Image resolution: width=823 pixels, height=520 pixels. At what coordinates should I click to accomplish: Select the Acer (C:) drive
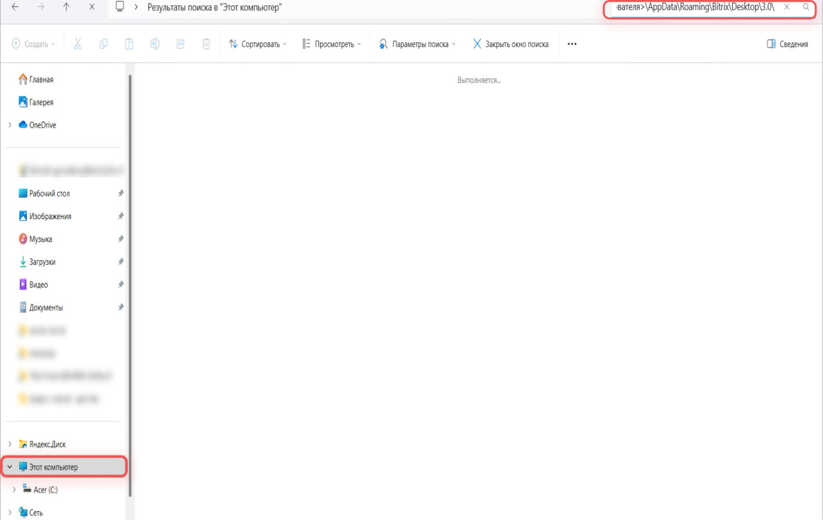(x=46, y=490)
